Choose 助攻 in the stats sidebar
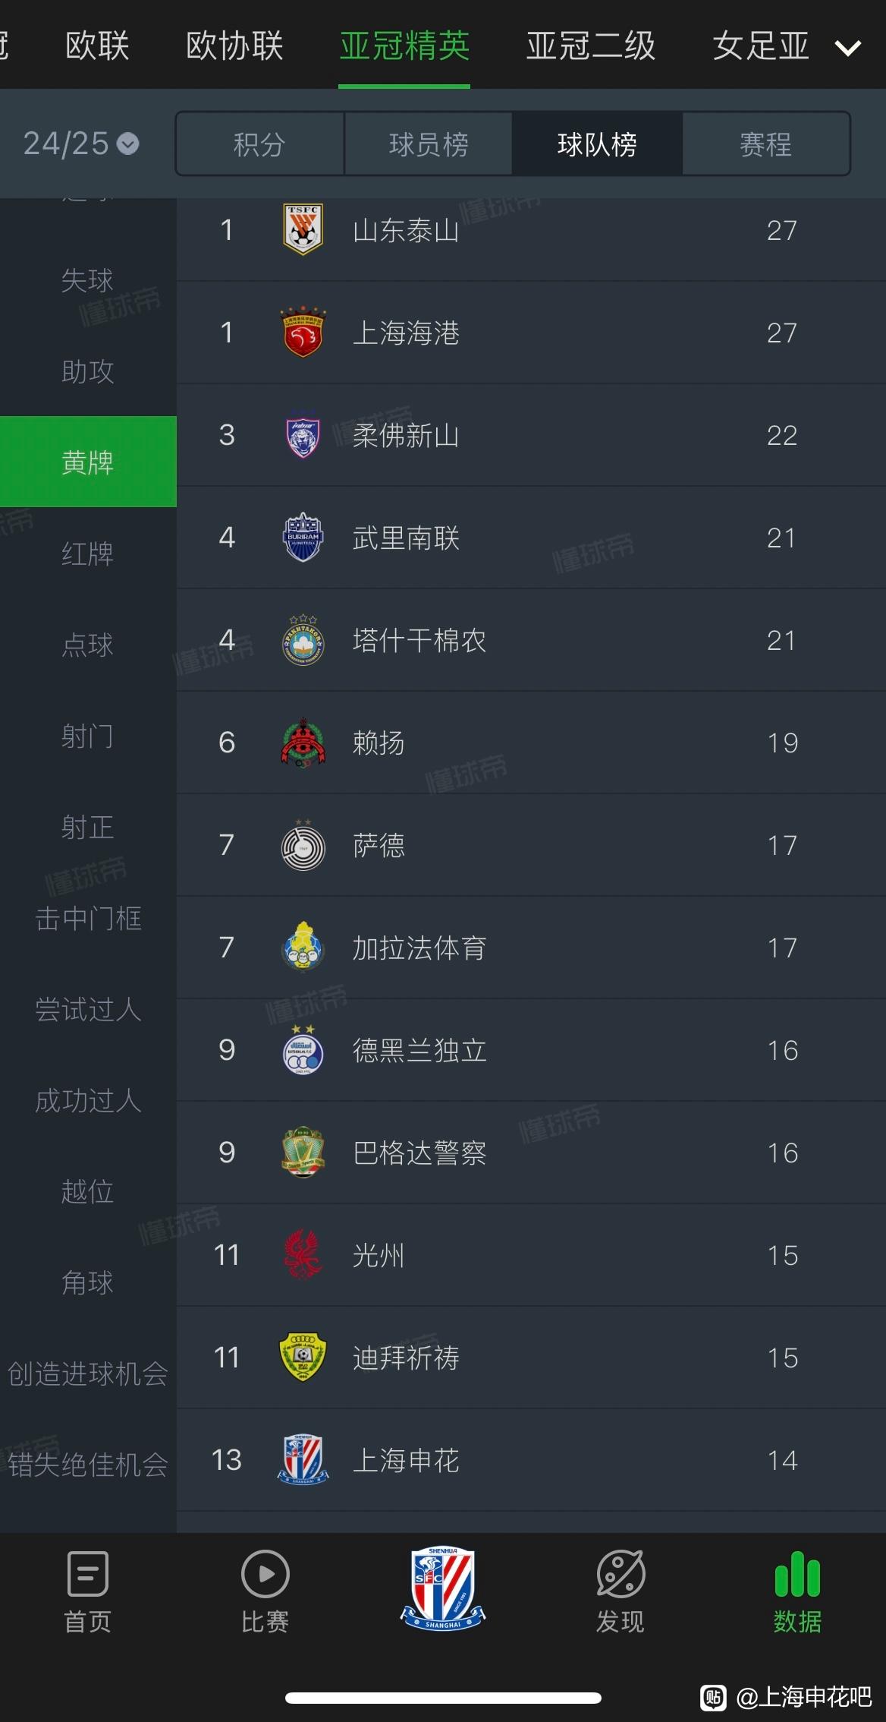Viewport: 886px width, 1722px height. 88,371
